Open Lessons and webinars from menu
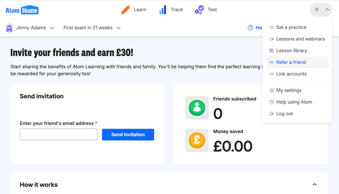 pos(297,39)
